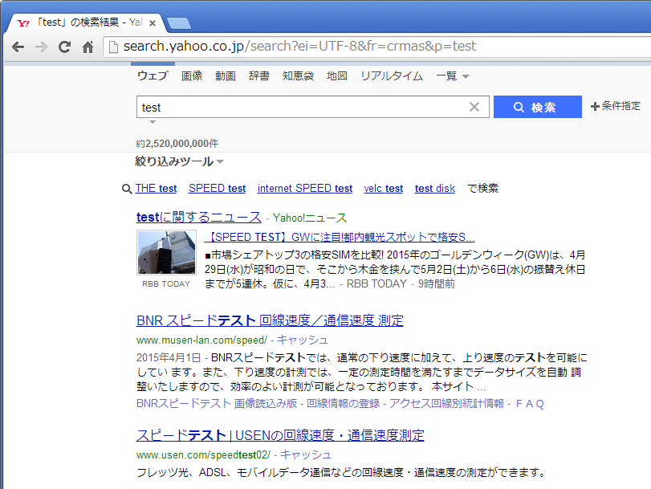Click the test disk related search
The image size is (651, 489).
435,188
